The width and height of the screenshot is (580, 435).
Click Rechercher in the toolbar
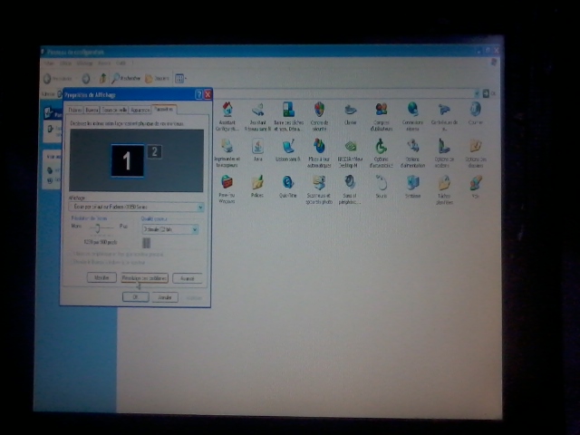click(x=126, y=78)
